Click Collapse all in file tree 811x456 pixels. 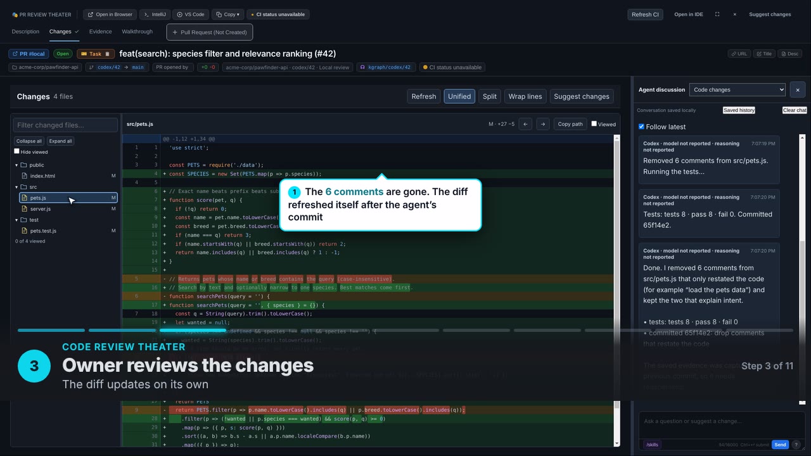click(29, 141)
